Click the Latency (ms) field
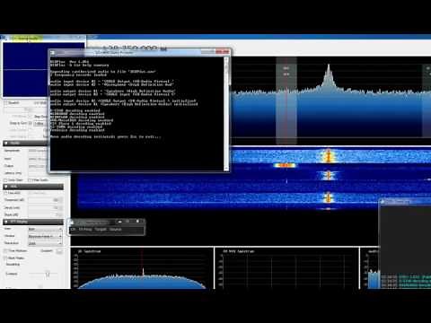Viewport: 431px width, 323px height. pos(38,173)
